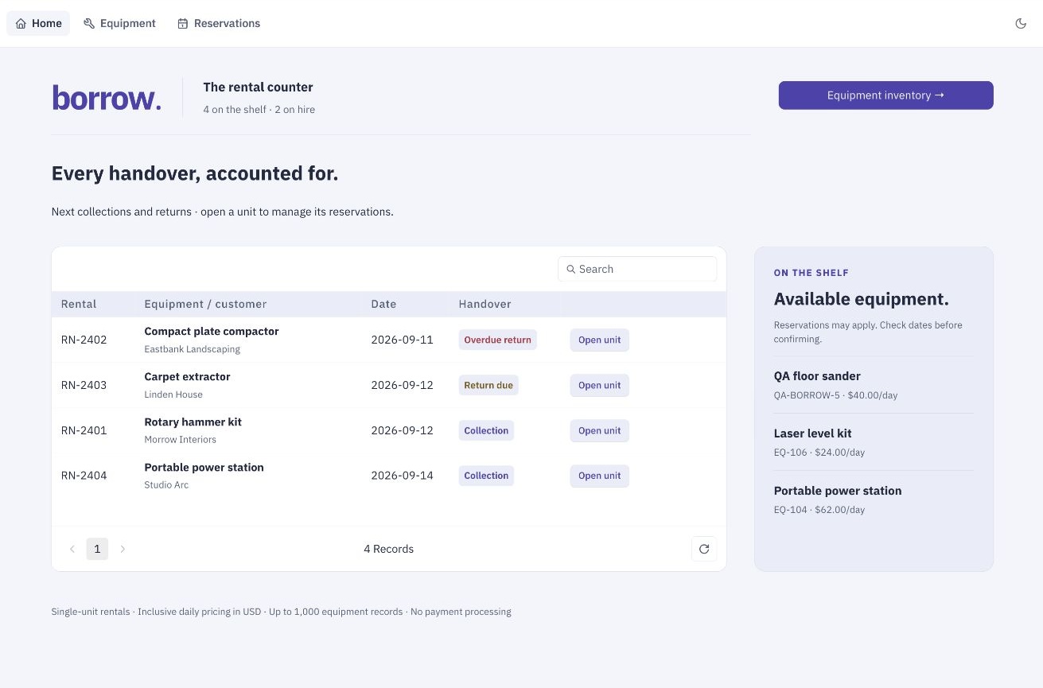Click QA floor sander in Available equipment
The image size is (1043, 688).
click(x=817, y=376)
